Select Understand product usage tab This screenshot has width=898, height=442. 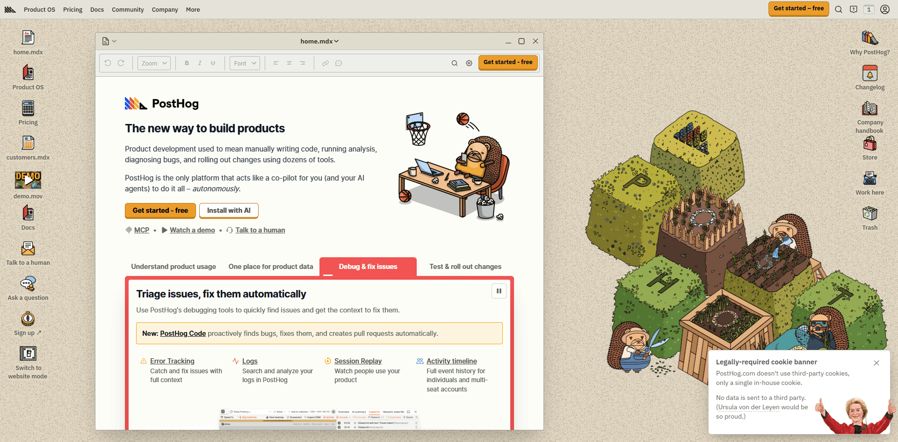click(x=174, y=267)
